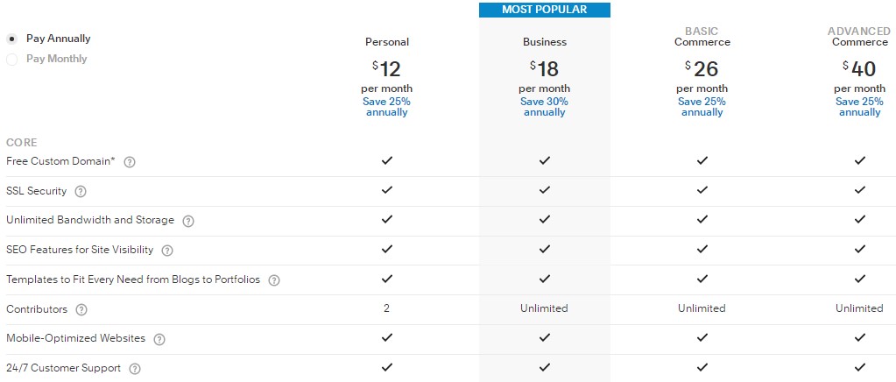Click the Most Popular banner
Image resolution: width=896 pixels, height=382 pixels.
click(x=544, y=10)
